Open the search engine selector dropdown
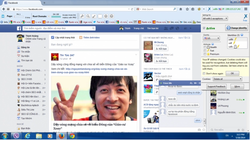Viewport: 250px width, 141px height. tap(139, 9)
